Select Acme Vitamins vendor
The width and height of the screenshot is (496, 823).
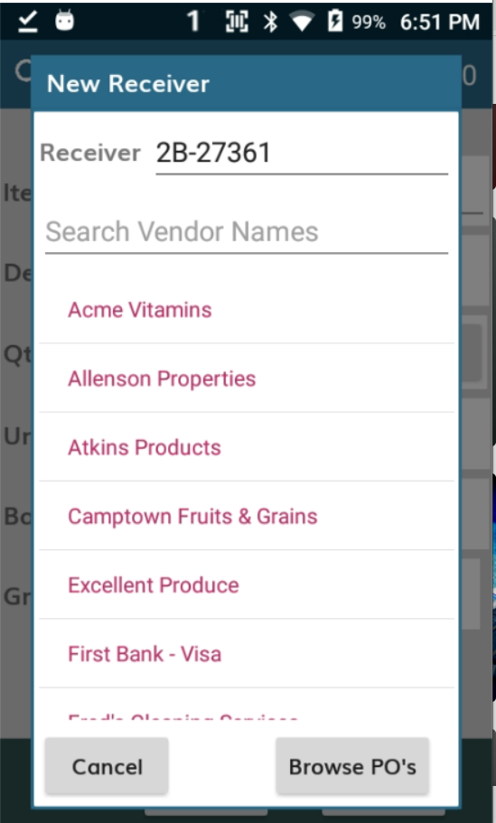coord(247,310)
